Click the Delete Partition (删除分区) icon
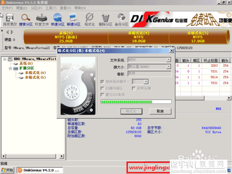 (x=105, y=19)
